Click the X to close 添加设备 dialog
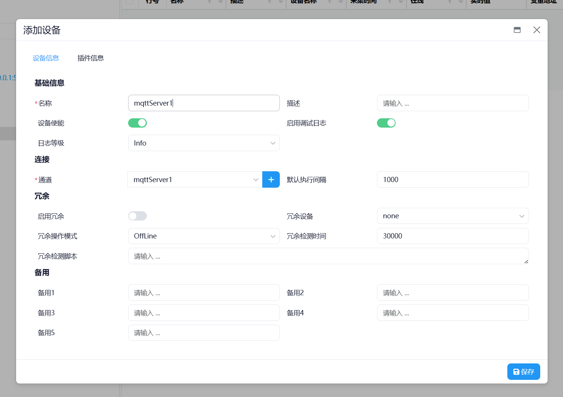Viewport: 563px width, 397px height. coord(537,30)
